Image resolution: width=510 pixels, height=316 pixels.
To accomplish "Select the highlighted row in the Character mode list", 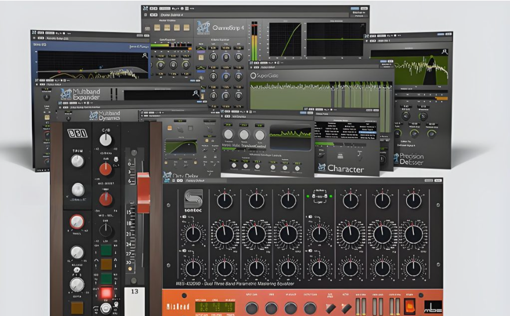I will click(x=367, y=132).
